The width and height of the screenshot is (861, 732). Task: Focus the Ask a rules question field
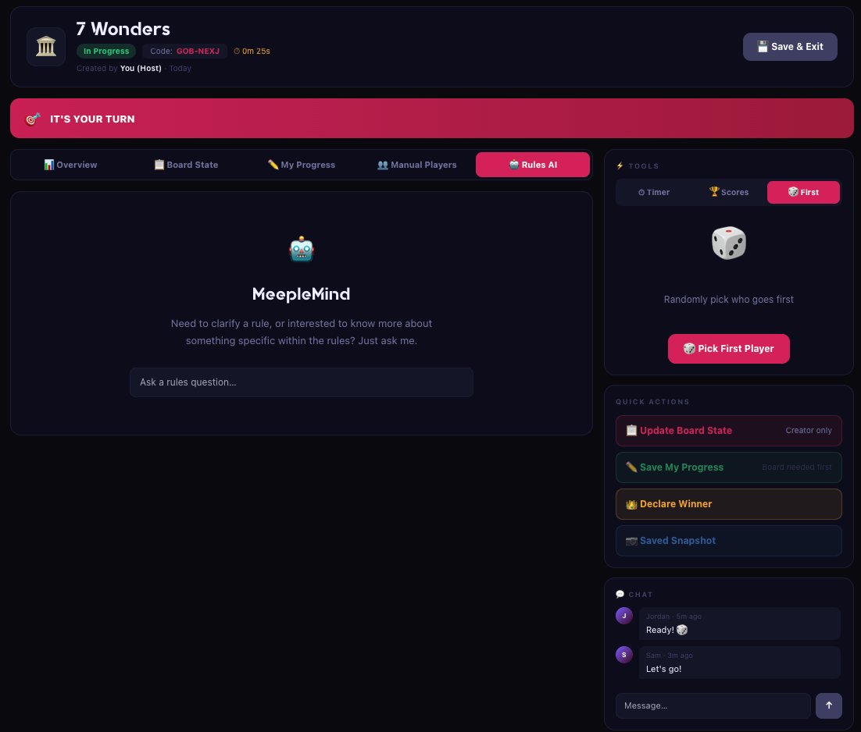[x=302, y=382]
